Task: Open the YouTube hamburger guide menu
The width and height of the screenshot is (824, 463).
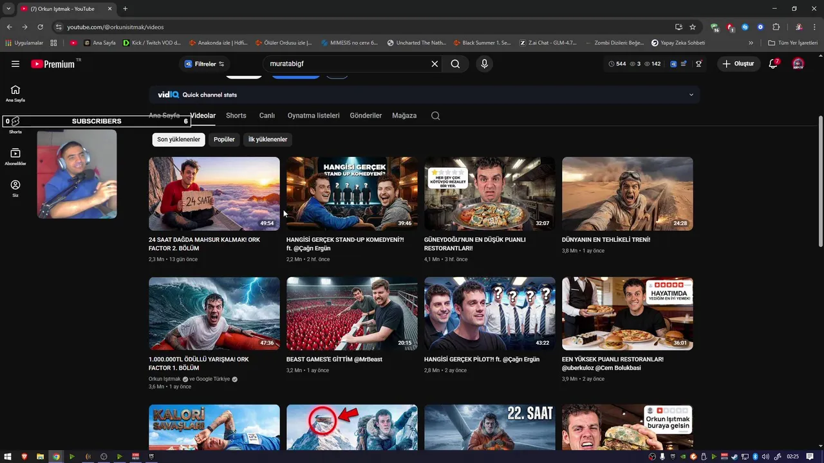Action: pyautogui.click(x=15, y=64)
